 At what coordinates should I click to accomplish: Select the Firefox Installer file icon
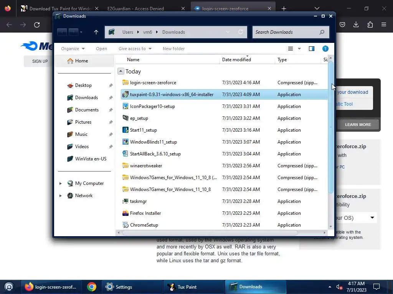coord(125,213)
